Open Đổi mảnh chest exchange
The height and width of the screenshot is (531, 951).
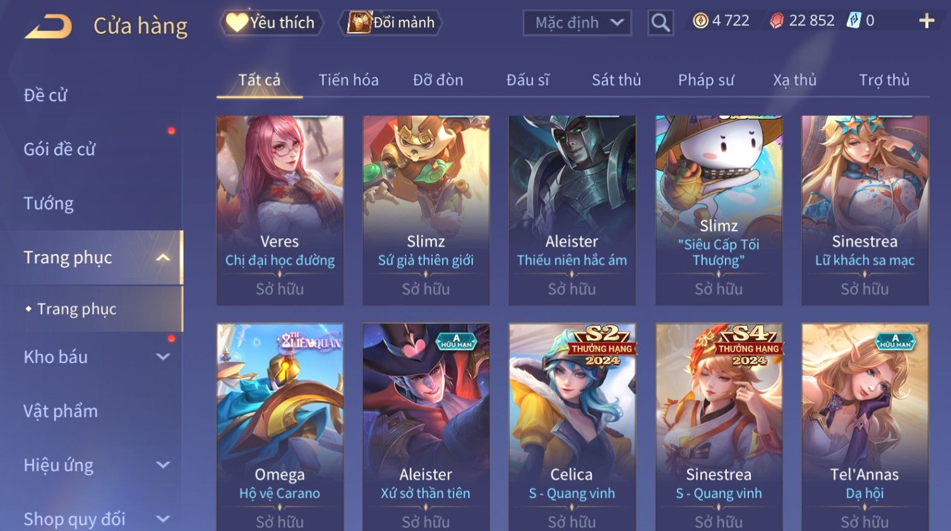coord(391,23)
